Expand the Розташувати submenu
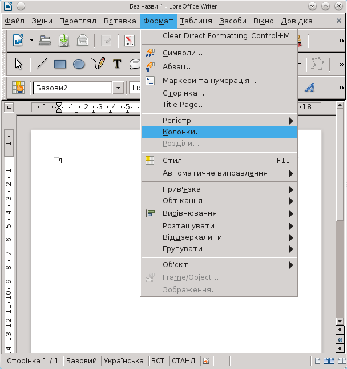 tap(219, 226)
